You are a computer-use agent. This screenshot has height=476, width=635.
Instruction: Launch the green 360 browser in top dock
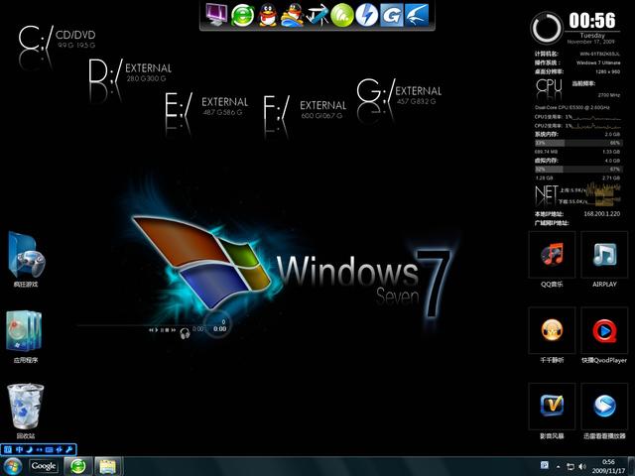tap(242, 15)
